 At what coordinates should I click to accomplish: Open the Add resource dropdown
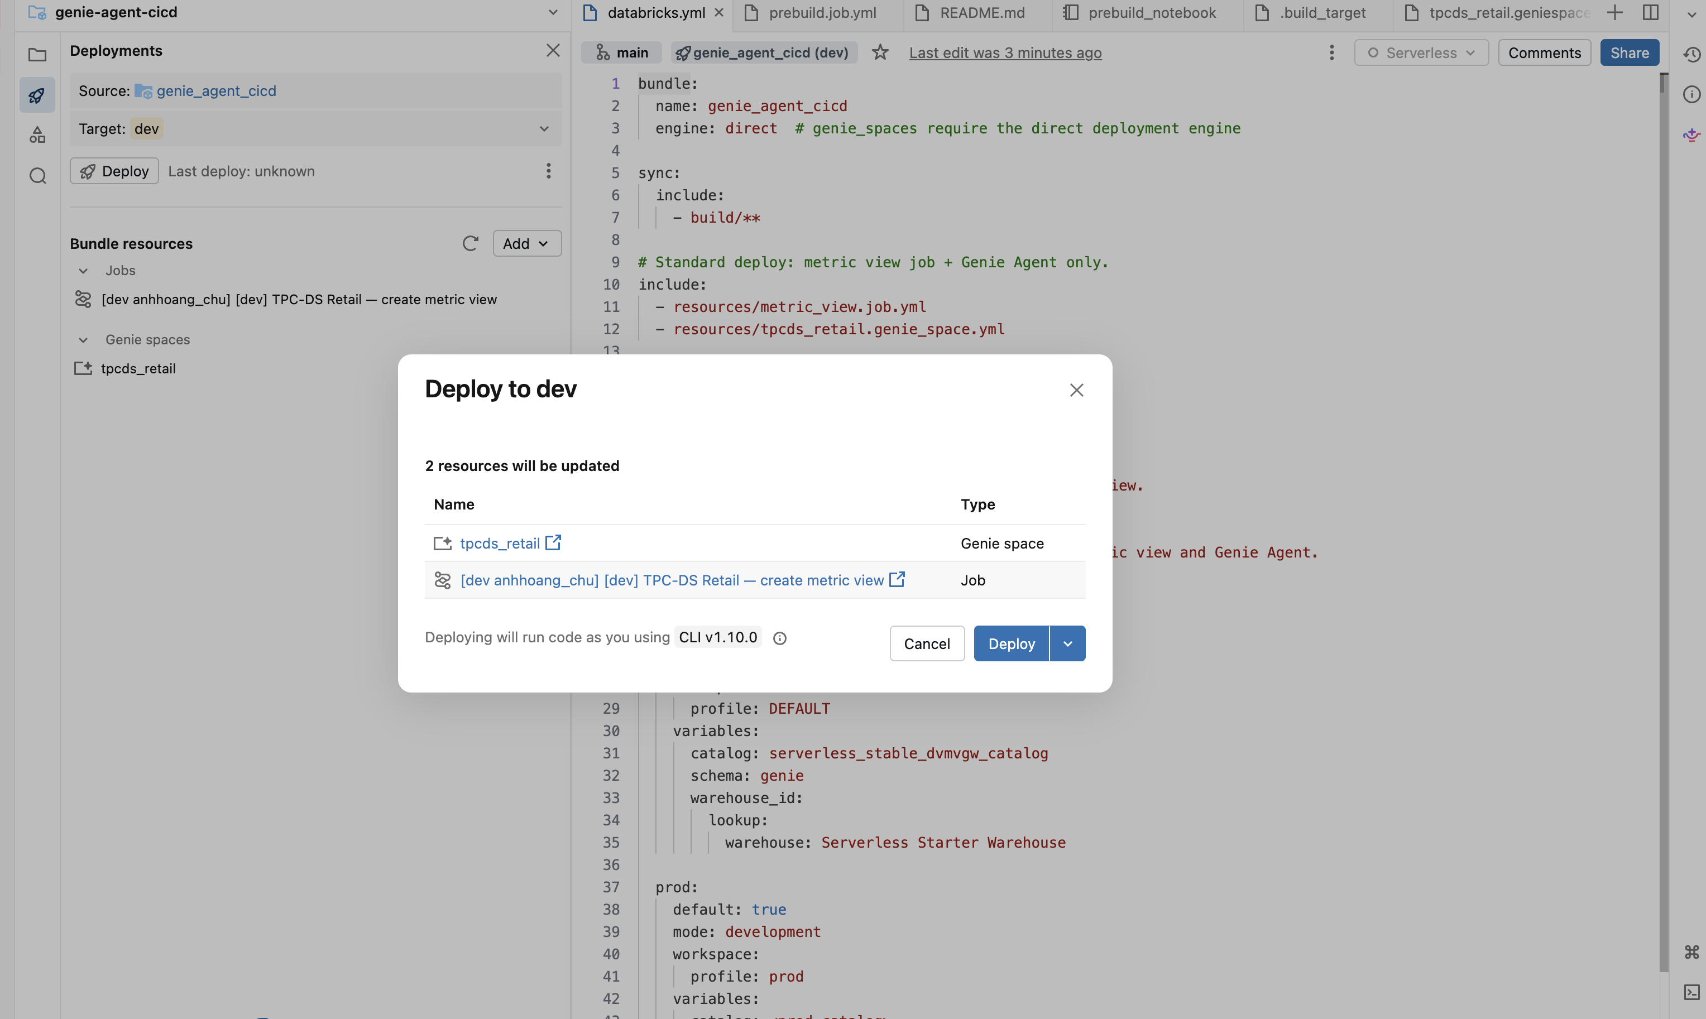tap(527, 243)
